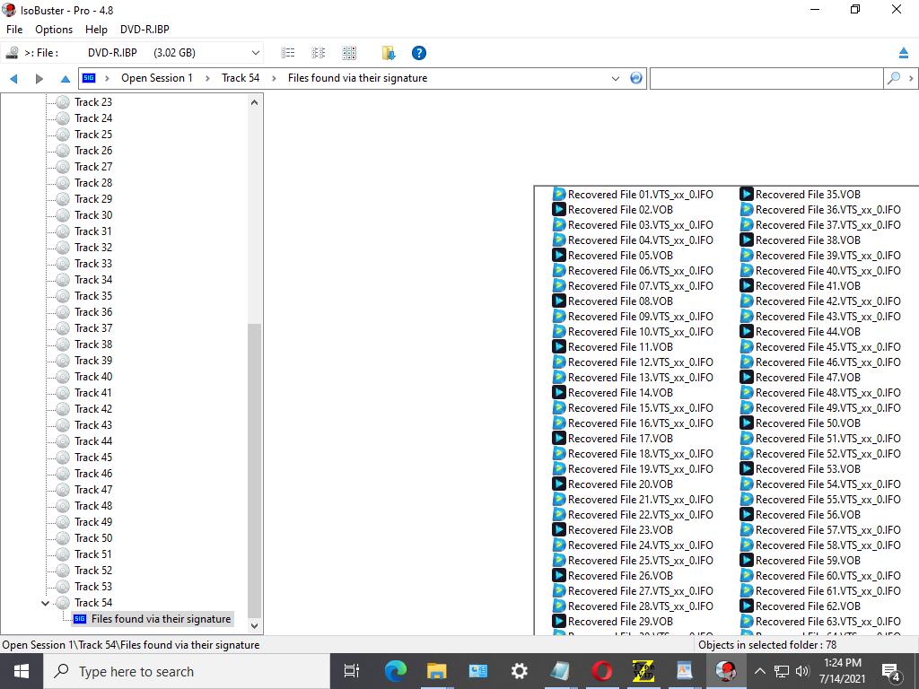
Task: Click the eject drive icon
Action: pos(903,53)
